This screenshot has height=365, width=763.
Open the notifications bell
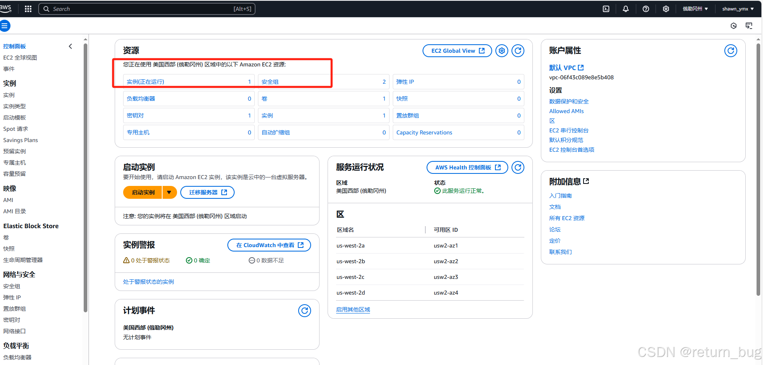tap(626, 9)
